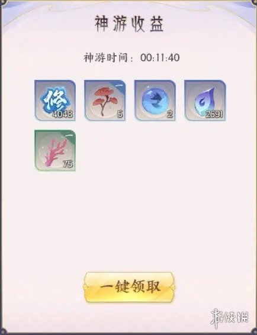Click the tier badge on coral icon
The height and width of the screenshot is (335, 257).
tap(70, 135)
